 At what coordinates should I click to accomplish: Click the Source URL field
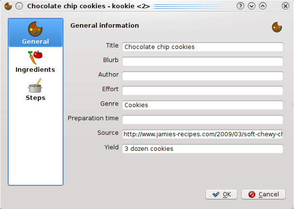pyautogui.click(x=202, y=134)
